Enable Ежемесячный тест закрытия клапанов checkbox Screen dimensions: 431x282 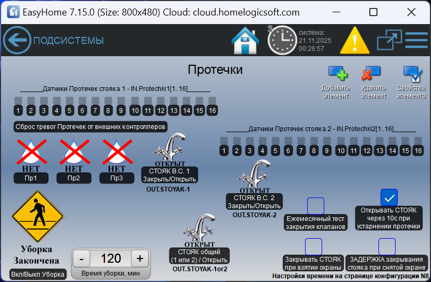[315, 206]
